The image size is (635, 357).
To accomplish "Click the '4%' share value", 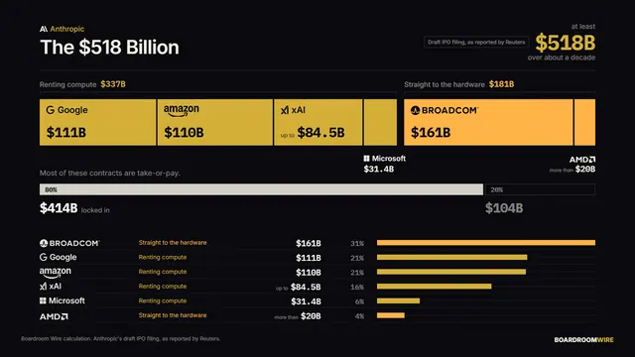I will (x=359, y=316).
